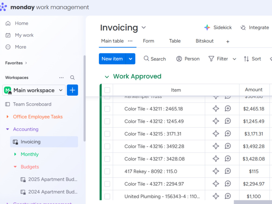Collapse the Accounting folder

[x=7, y=129]
